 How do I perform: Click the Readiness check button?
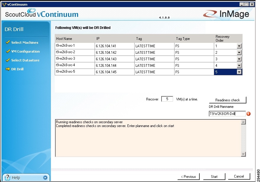[x=227, y=100]
